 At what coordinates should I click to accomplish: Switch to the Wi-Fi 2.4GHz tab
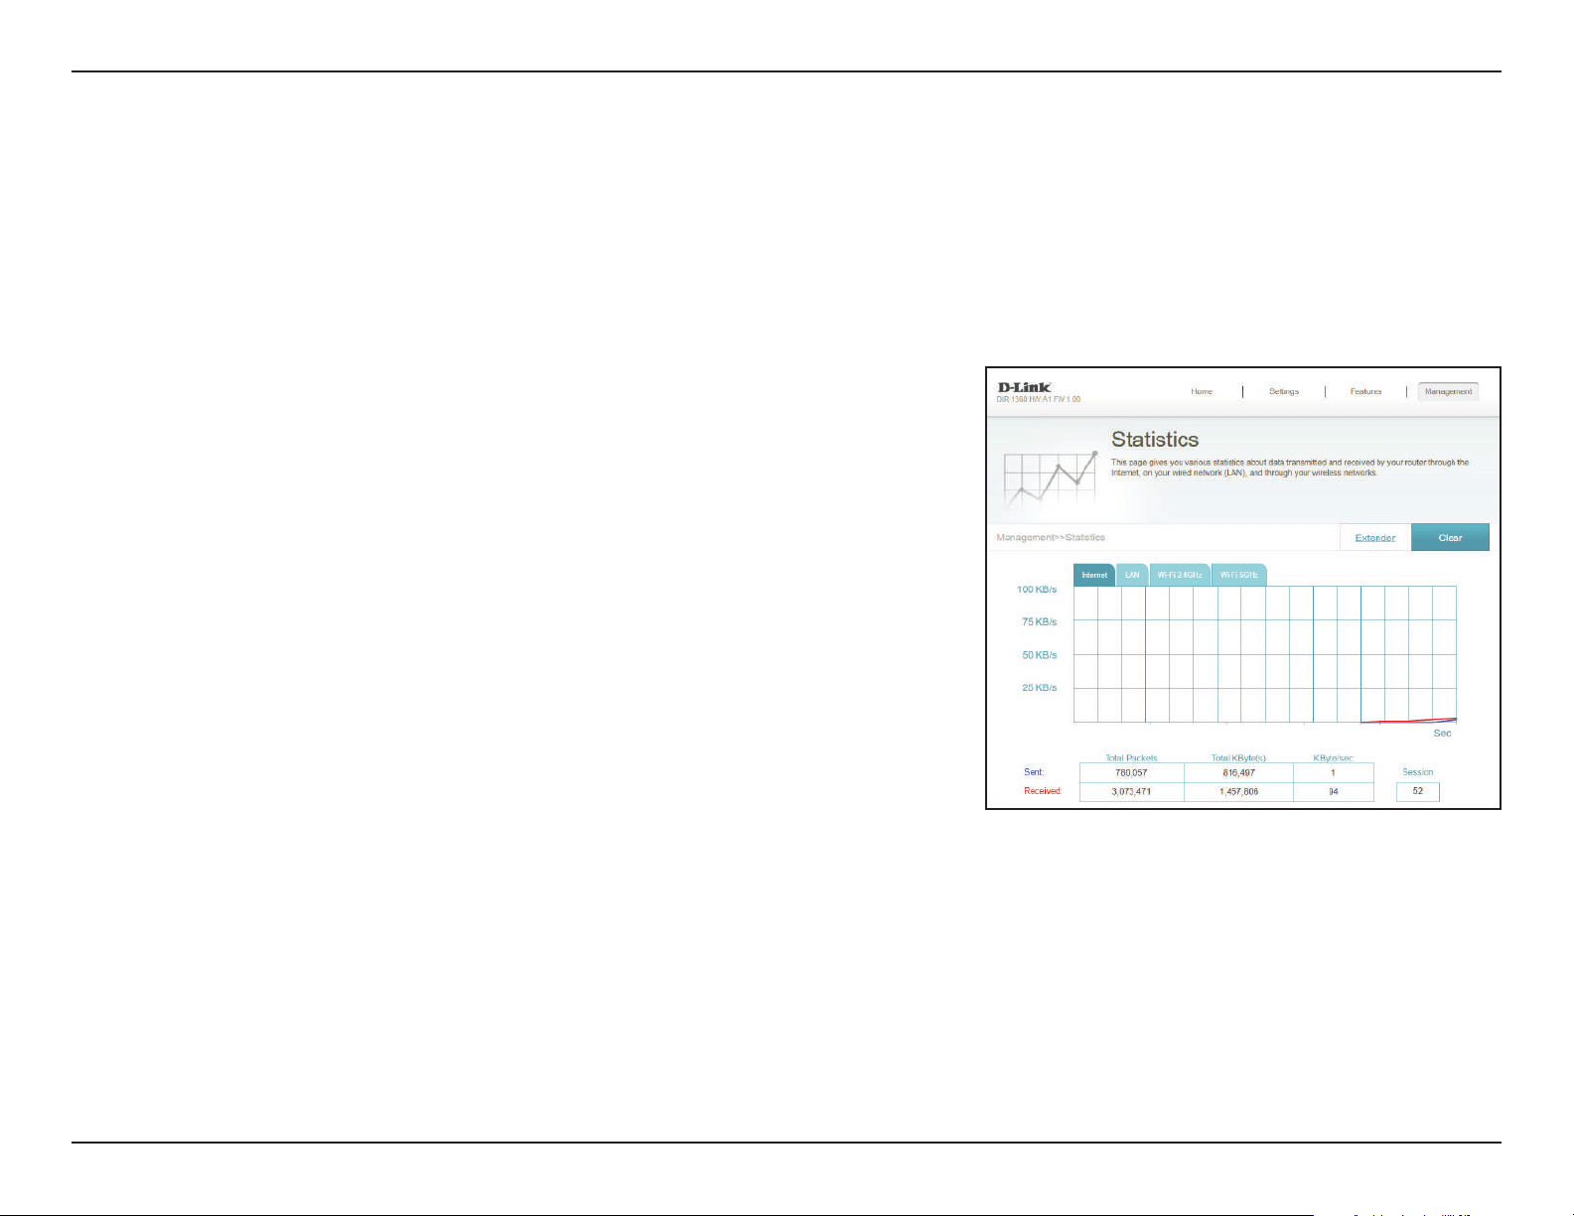(1180, 575)
